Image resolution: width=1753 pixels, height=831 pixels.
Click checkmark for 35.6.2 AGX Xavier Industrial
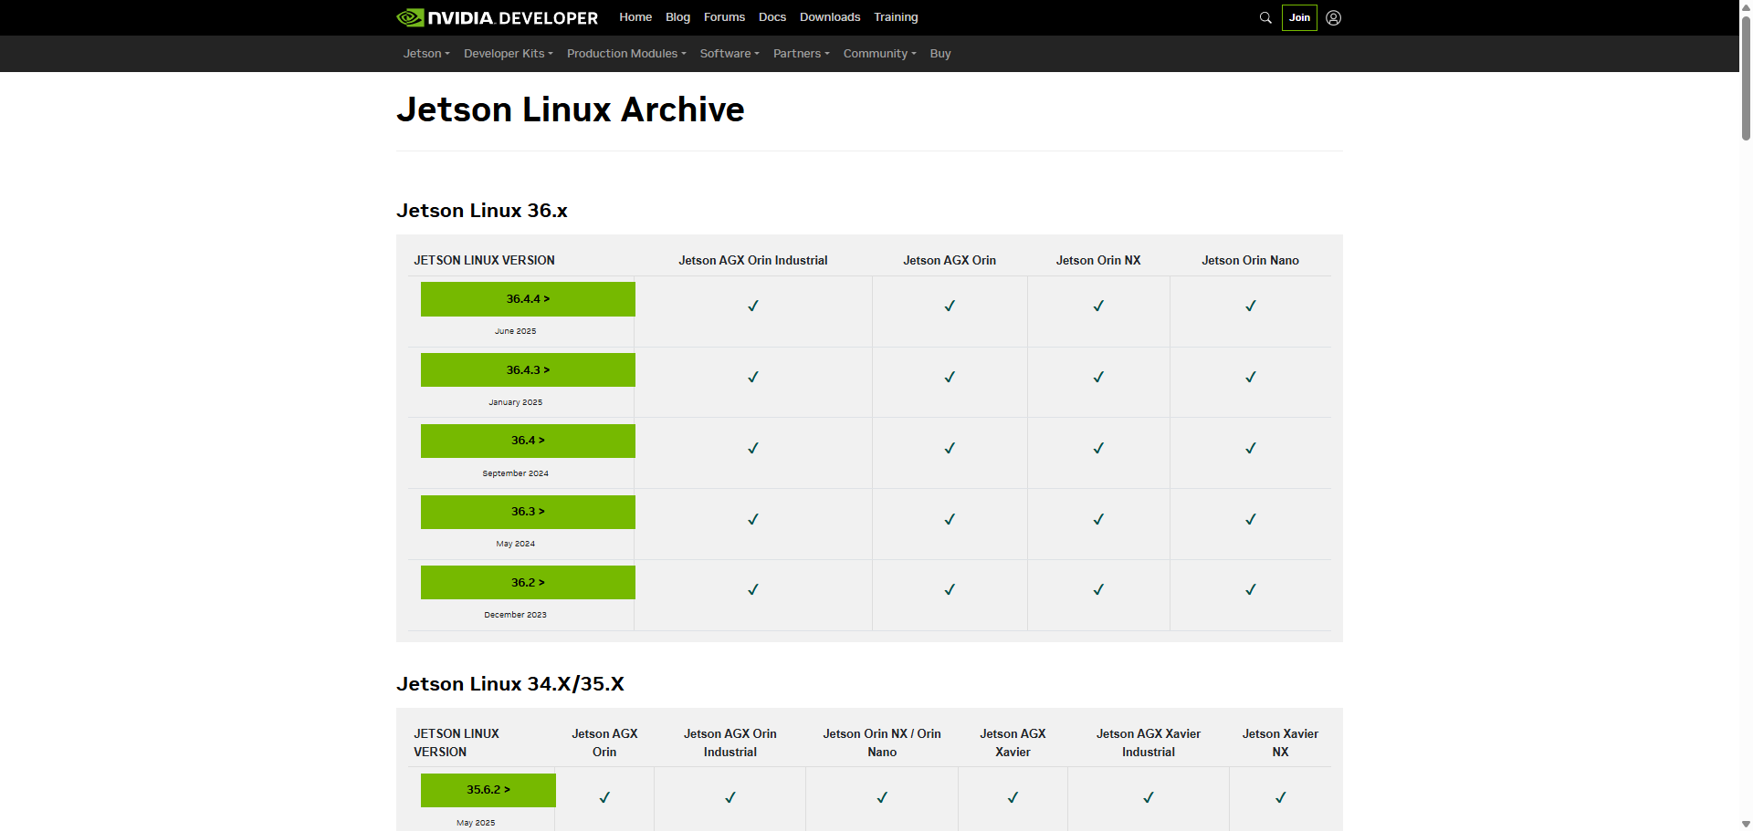pos(1149,797)
